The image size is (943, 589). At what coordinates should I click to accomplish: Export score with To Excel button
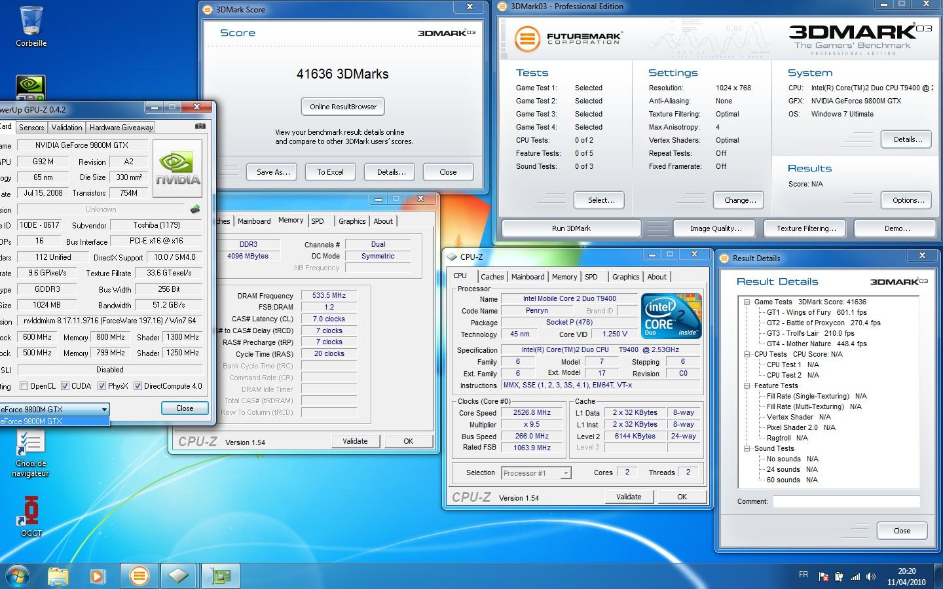[x=330, y=172]
